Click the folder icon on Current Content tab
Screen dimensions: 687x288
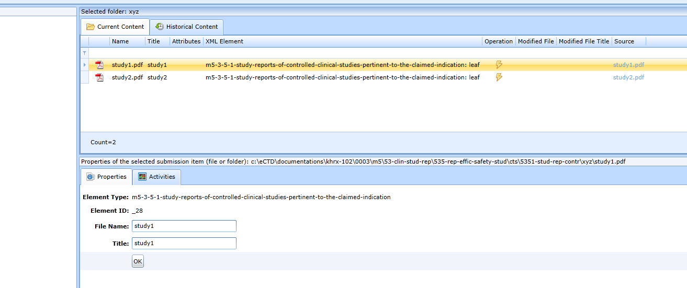(x=91, y=27)
